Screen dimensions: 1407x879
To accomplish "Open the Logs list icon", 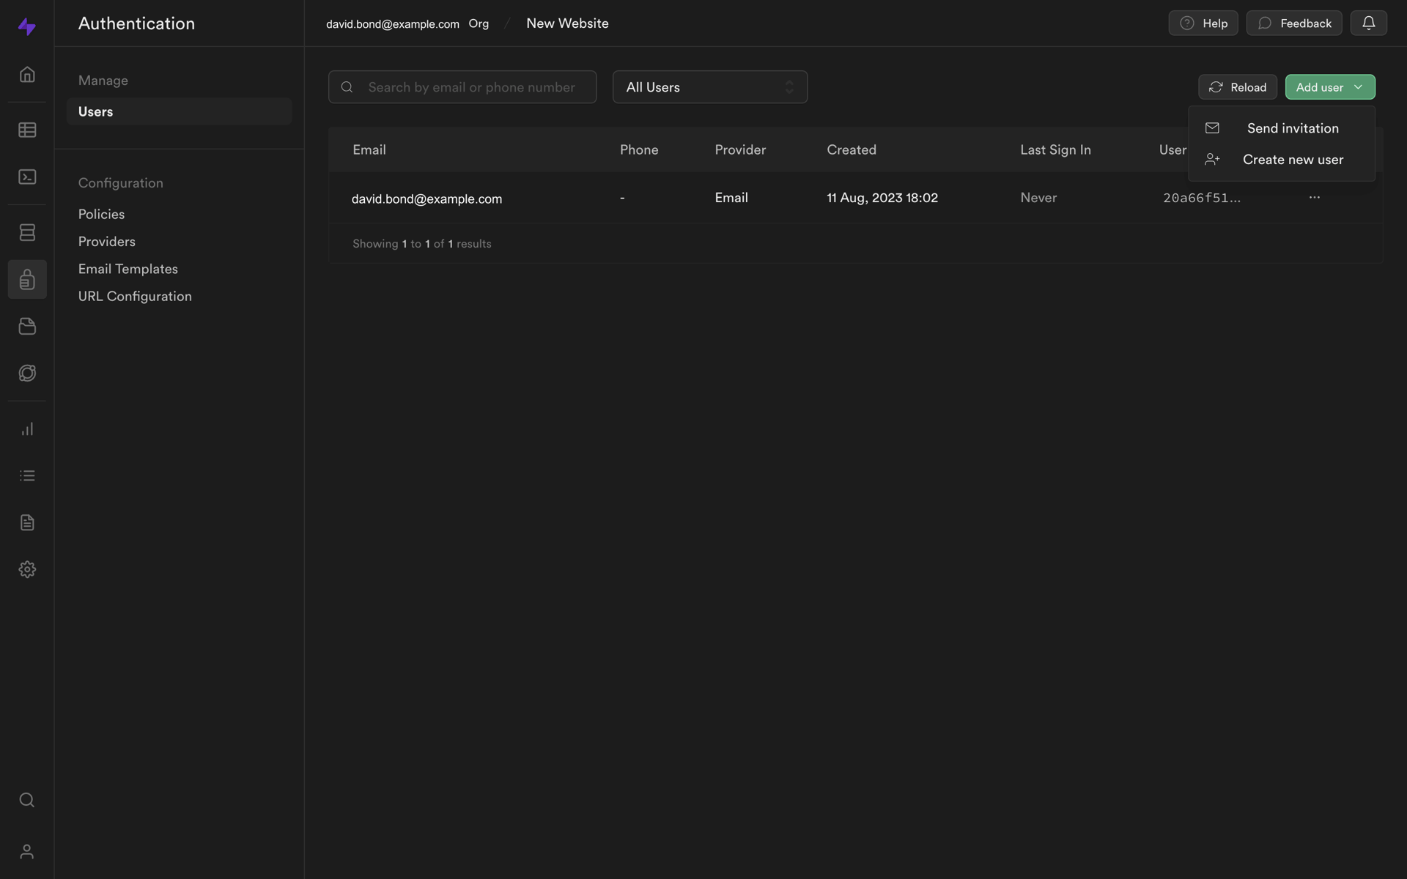I will (27, 476).
